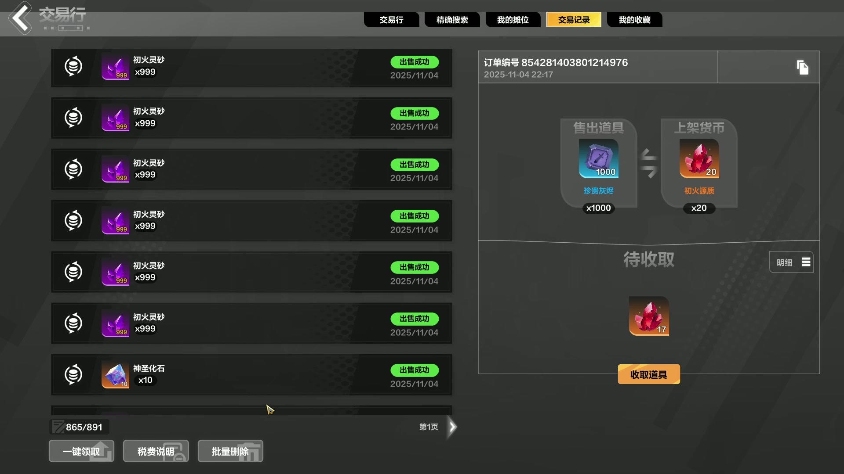The image size is (844, 474).
Task: Open the 明细 details list
Action: (x=791, y=262)
